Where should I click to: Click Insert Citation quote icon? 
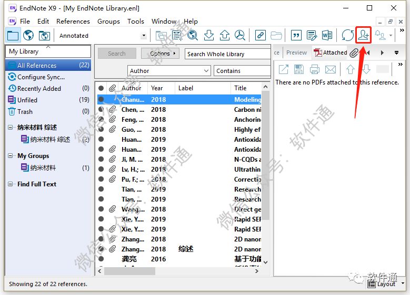point(296,35)
